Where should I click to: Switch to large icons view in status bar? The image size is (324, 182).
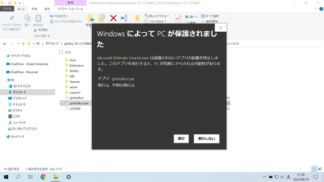click(x=320, y=169)
